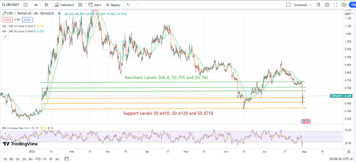Redo the chart action
This screenshot has height=163, width=356.
tap(136, 5)
